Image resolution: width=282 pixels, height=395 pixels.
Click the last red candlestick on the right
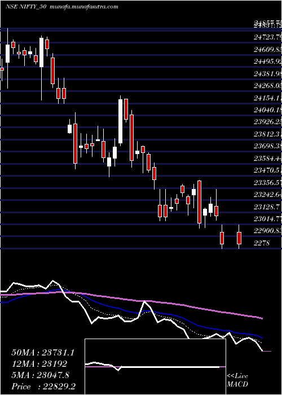(x=239, y=238)
